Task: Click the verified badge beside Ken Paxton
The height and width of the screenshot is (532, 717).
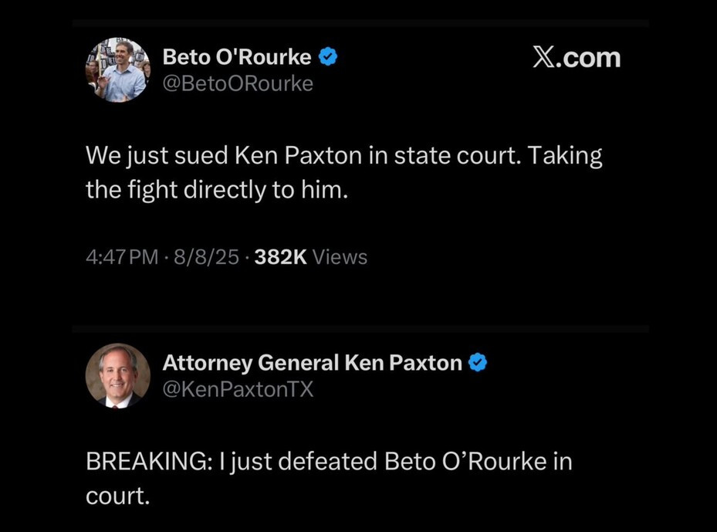Action: coord(478,362)
